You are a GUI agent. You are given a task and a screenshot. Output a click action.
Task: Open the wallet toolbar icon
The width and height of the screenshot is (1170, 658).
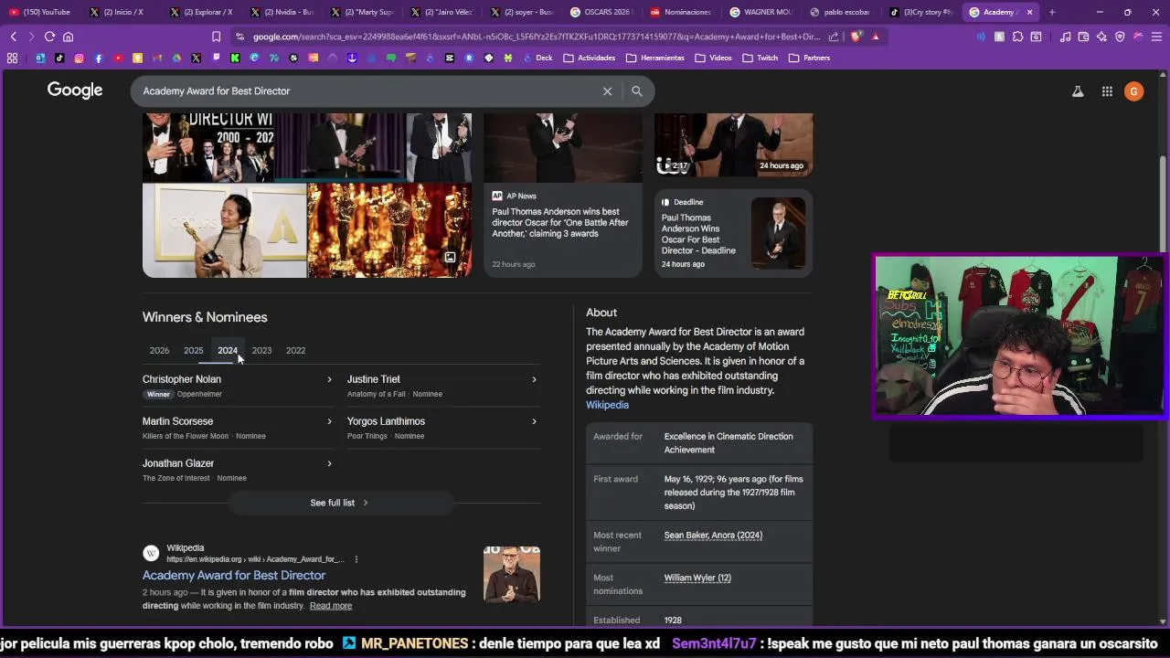[1083, 37]
